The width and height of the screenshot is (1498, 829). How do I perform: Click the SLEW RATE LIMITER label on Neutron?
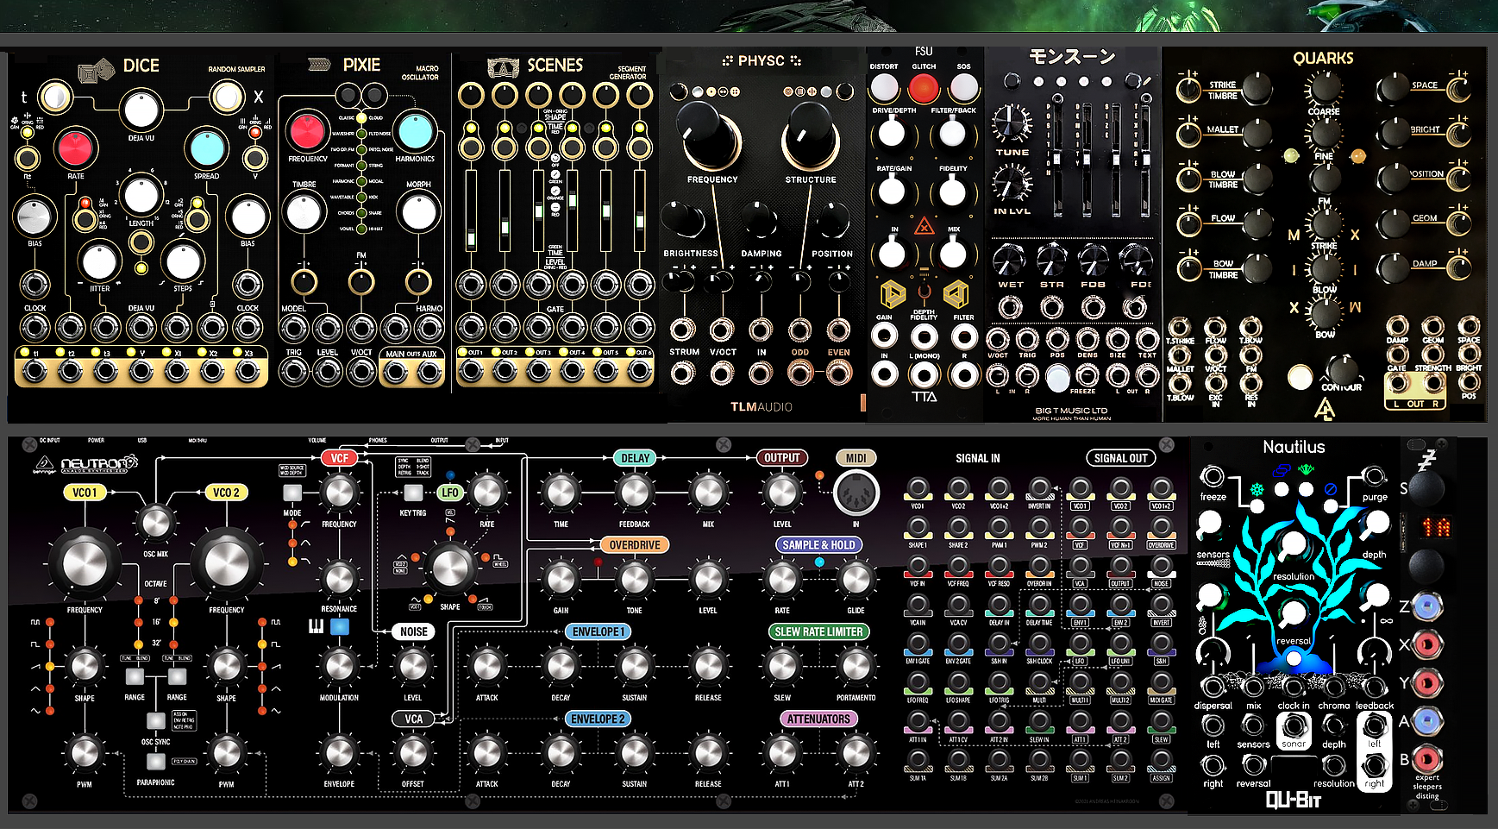coord(818,631)
